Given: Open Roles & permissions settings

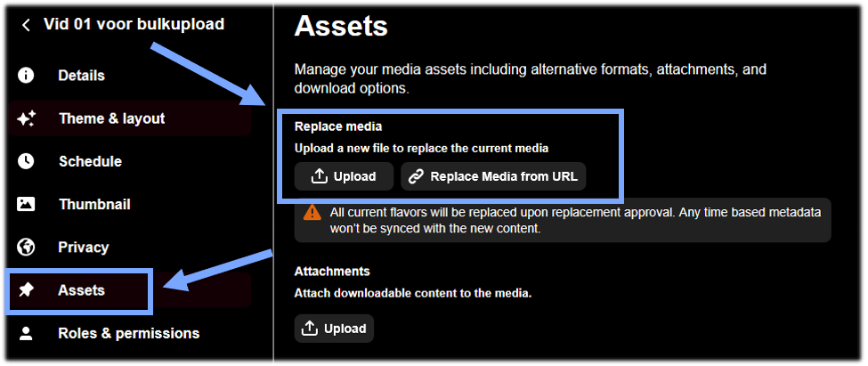Looking at the screenshot, I should [x=130, y=333].
